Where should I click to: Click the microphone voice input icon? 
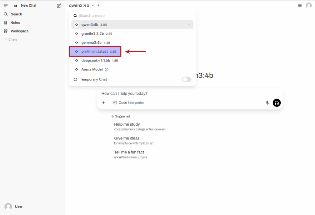(x=267, y=103)
